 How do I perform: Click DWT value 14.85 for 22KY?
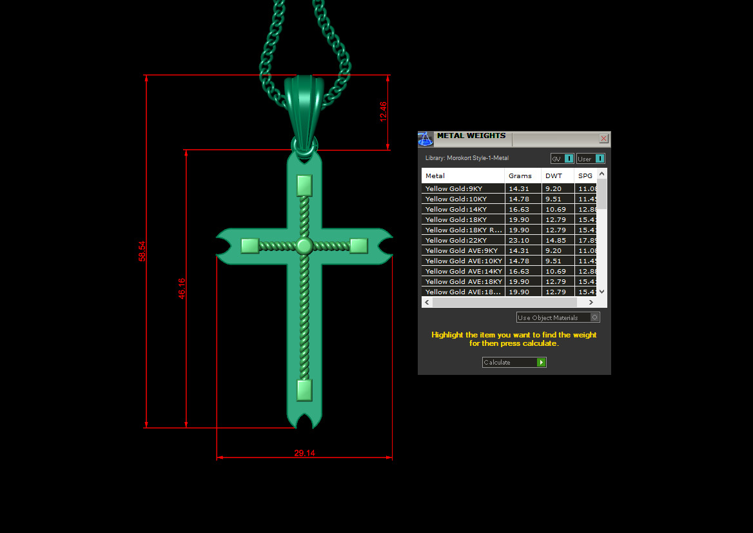pyautogui.click(x=556, y=240)
